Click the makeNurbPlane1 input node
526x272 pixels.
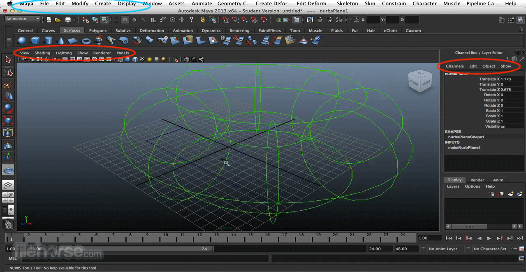464,147
